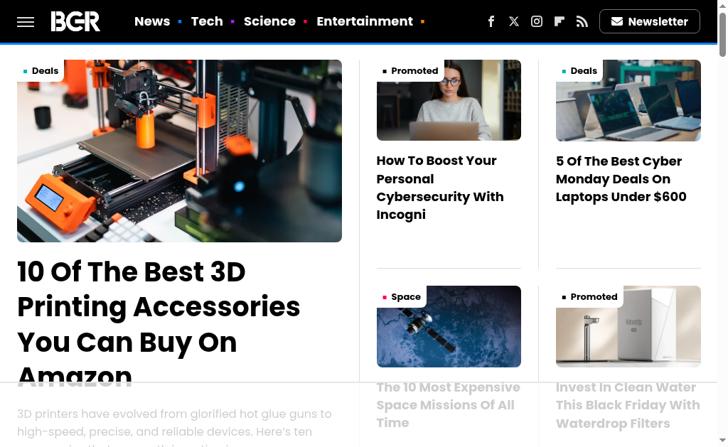Open the RSS feed icon

coord(582,21)
